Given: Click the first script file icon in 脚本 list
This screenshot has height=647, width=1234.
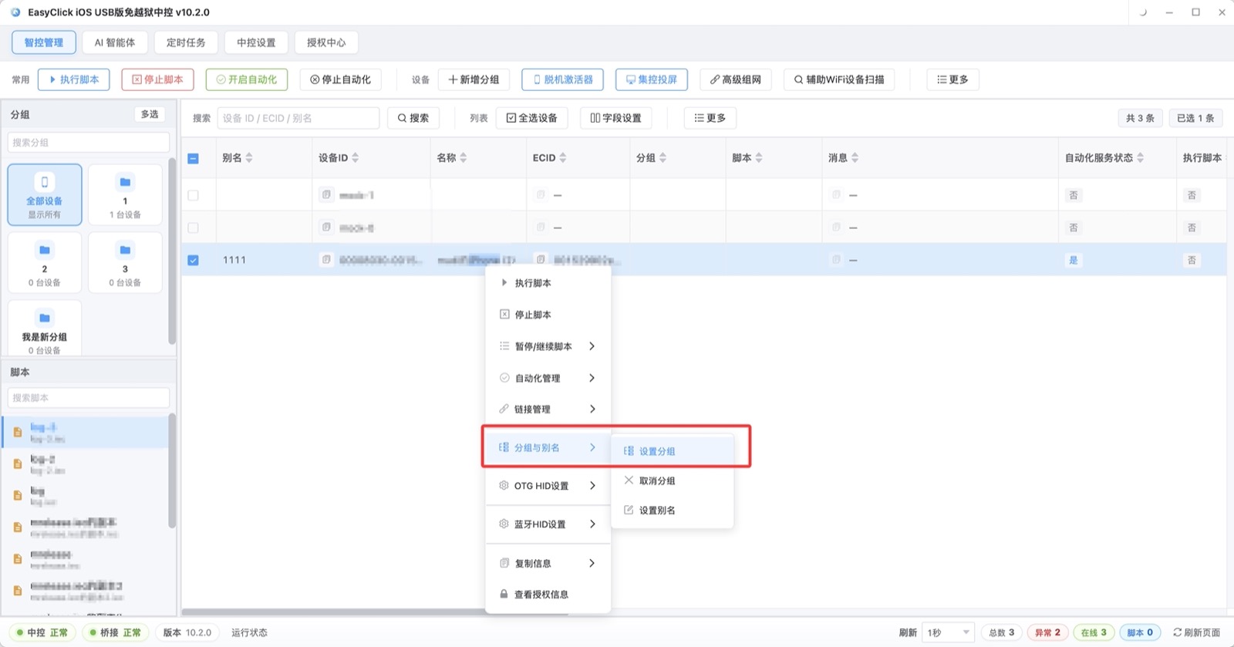Looking at the screenshot, I should [x=17, y=433].
